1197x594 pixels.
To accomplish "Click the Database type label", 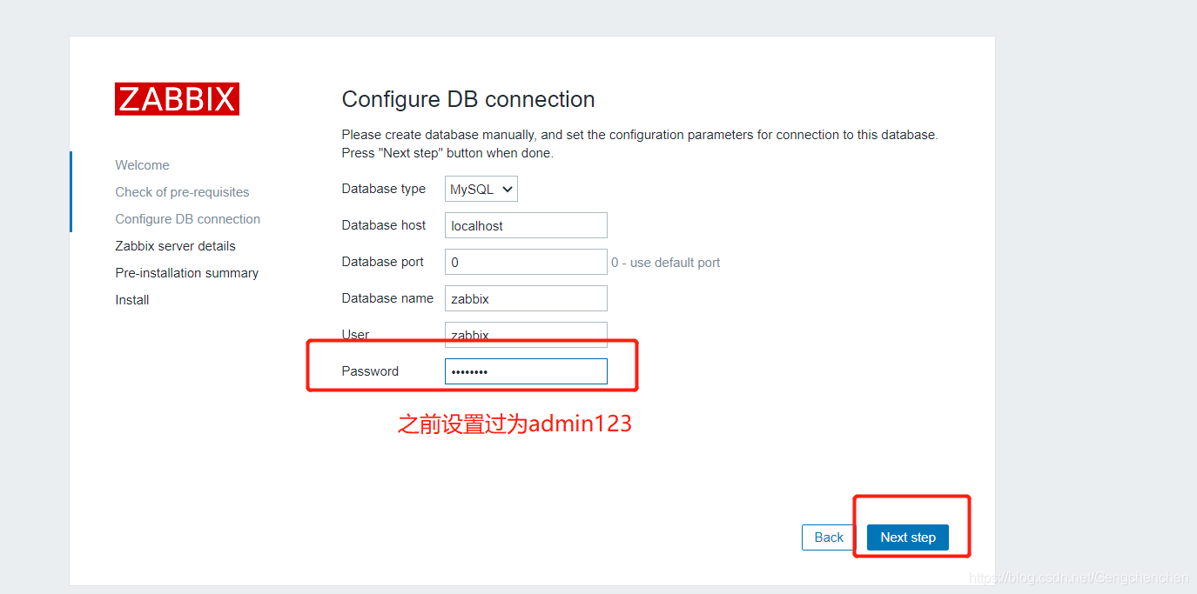I will (x=384, y=189).
